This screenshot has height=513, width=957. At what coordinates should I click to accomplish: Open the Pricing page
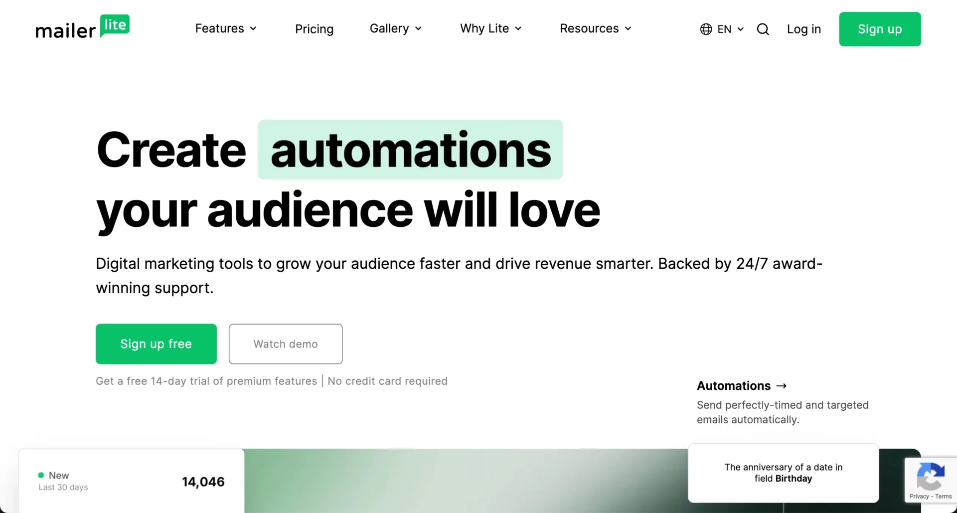click(314, 29)
